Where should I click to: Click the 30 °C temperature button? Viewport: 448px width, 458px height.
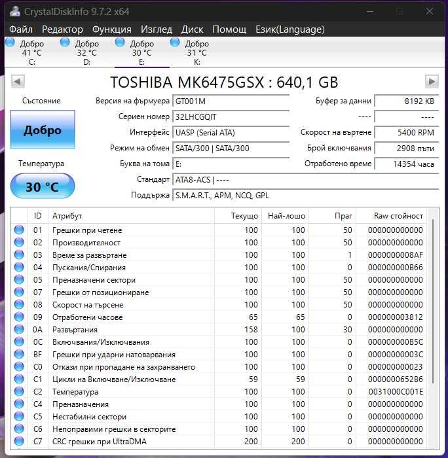click(x=43, y=186)
